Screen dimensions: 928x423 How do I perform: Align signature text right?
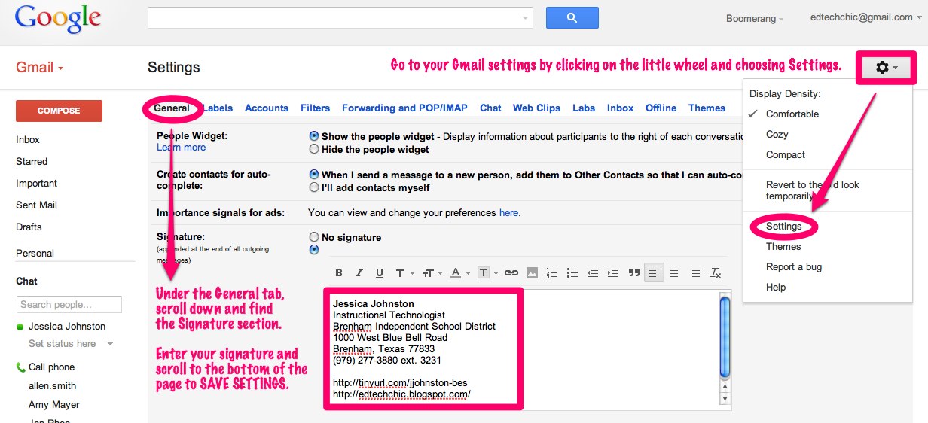point(694,273)
